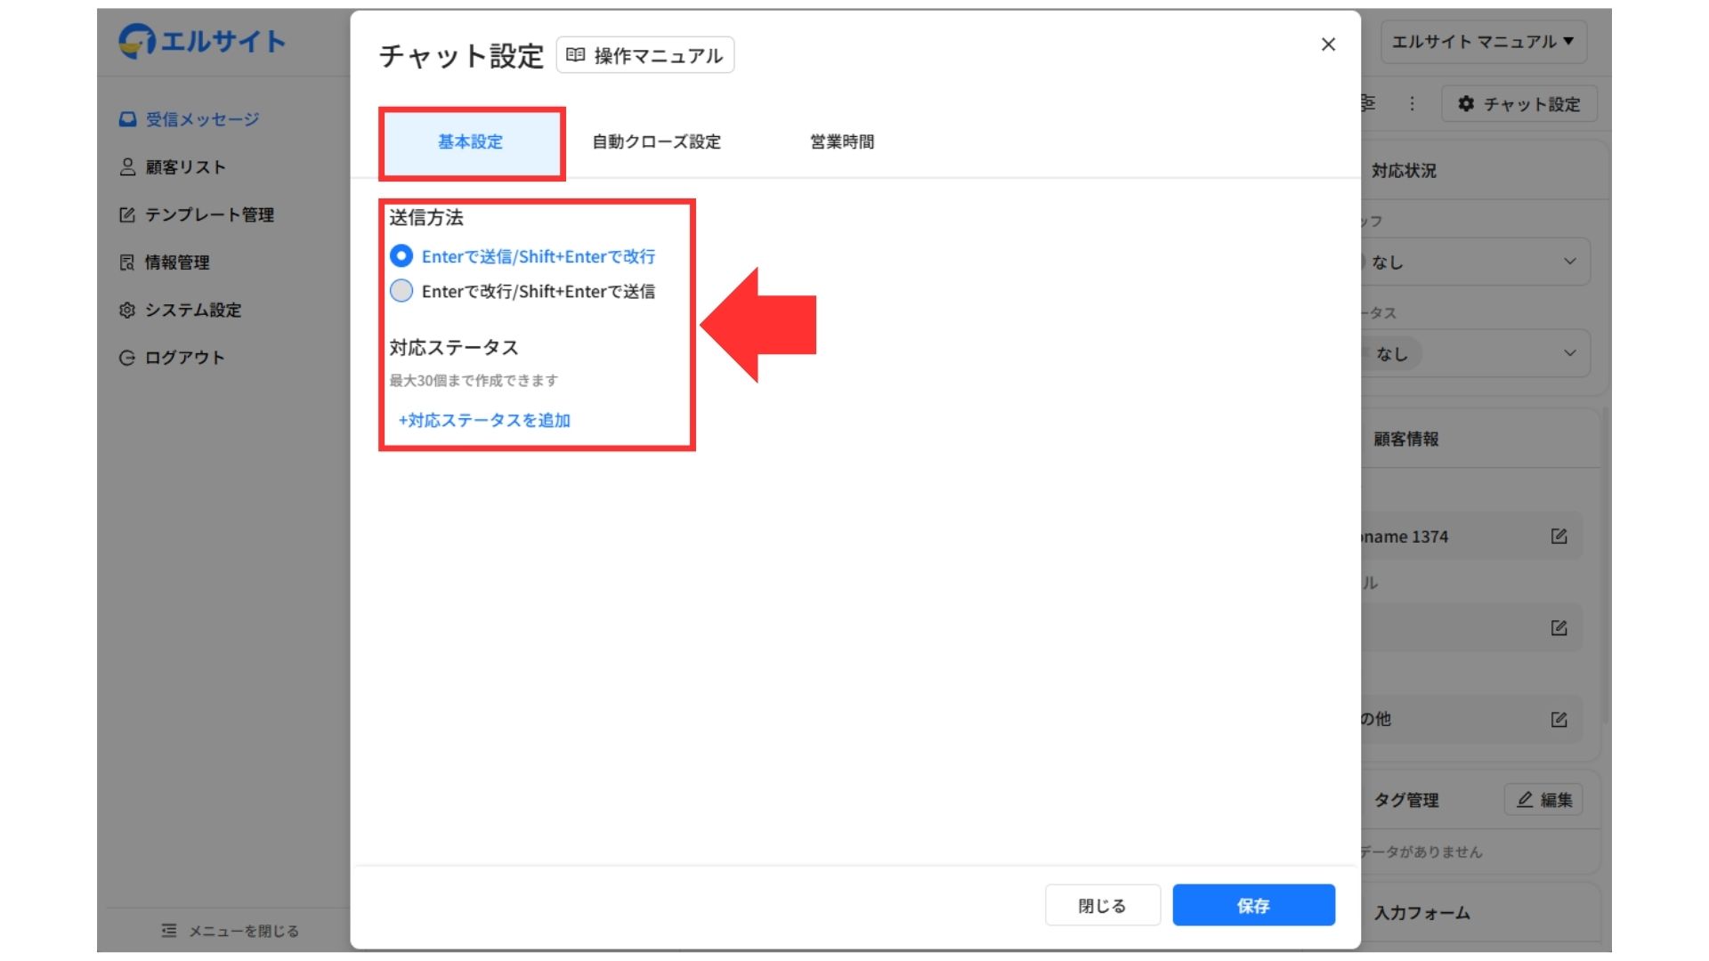Viewport: 1709px width, 961px height.
Task: Click +対応ステータスを追加 link
Action: point(484,420)
